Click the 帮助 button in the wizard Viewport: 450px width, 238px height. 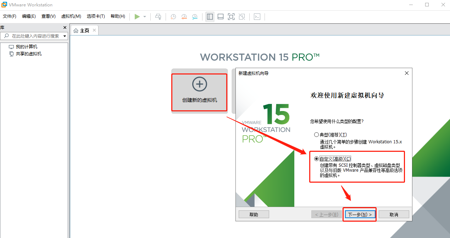[x=254, y=214]
